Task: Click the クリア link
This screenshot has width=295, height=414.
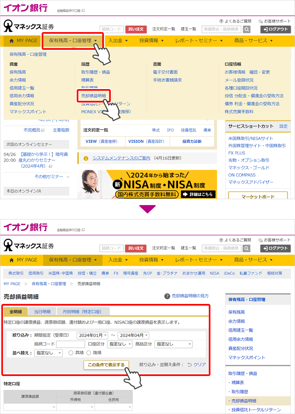Action: point(200,365)
